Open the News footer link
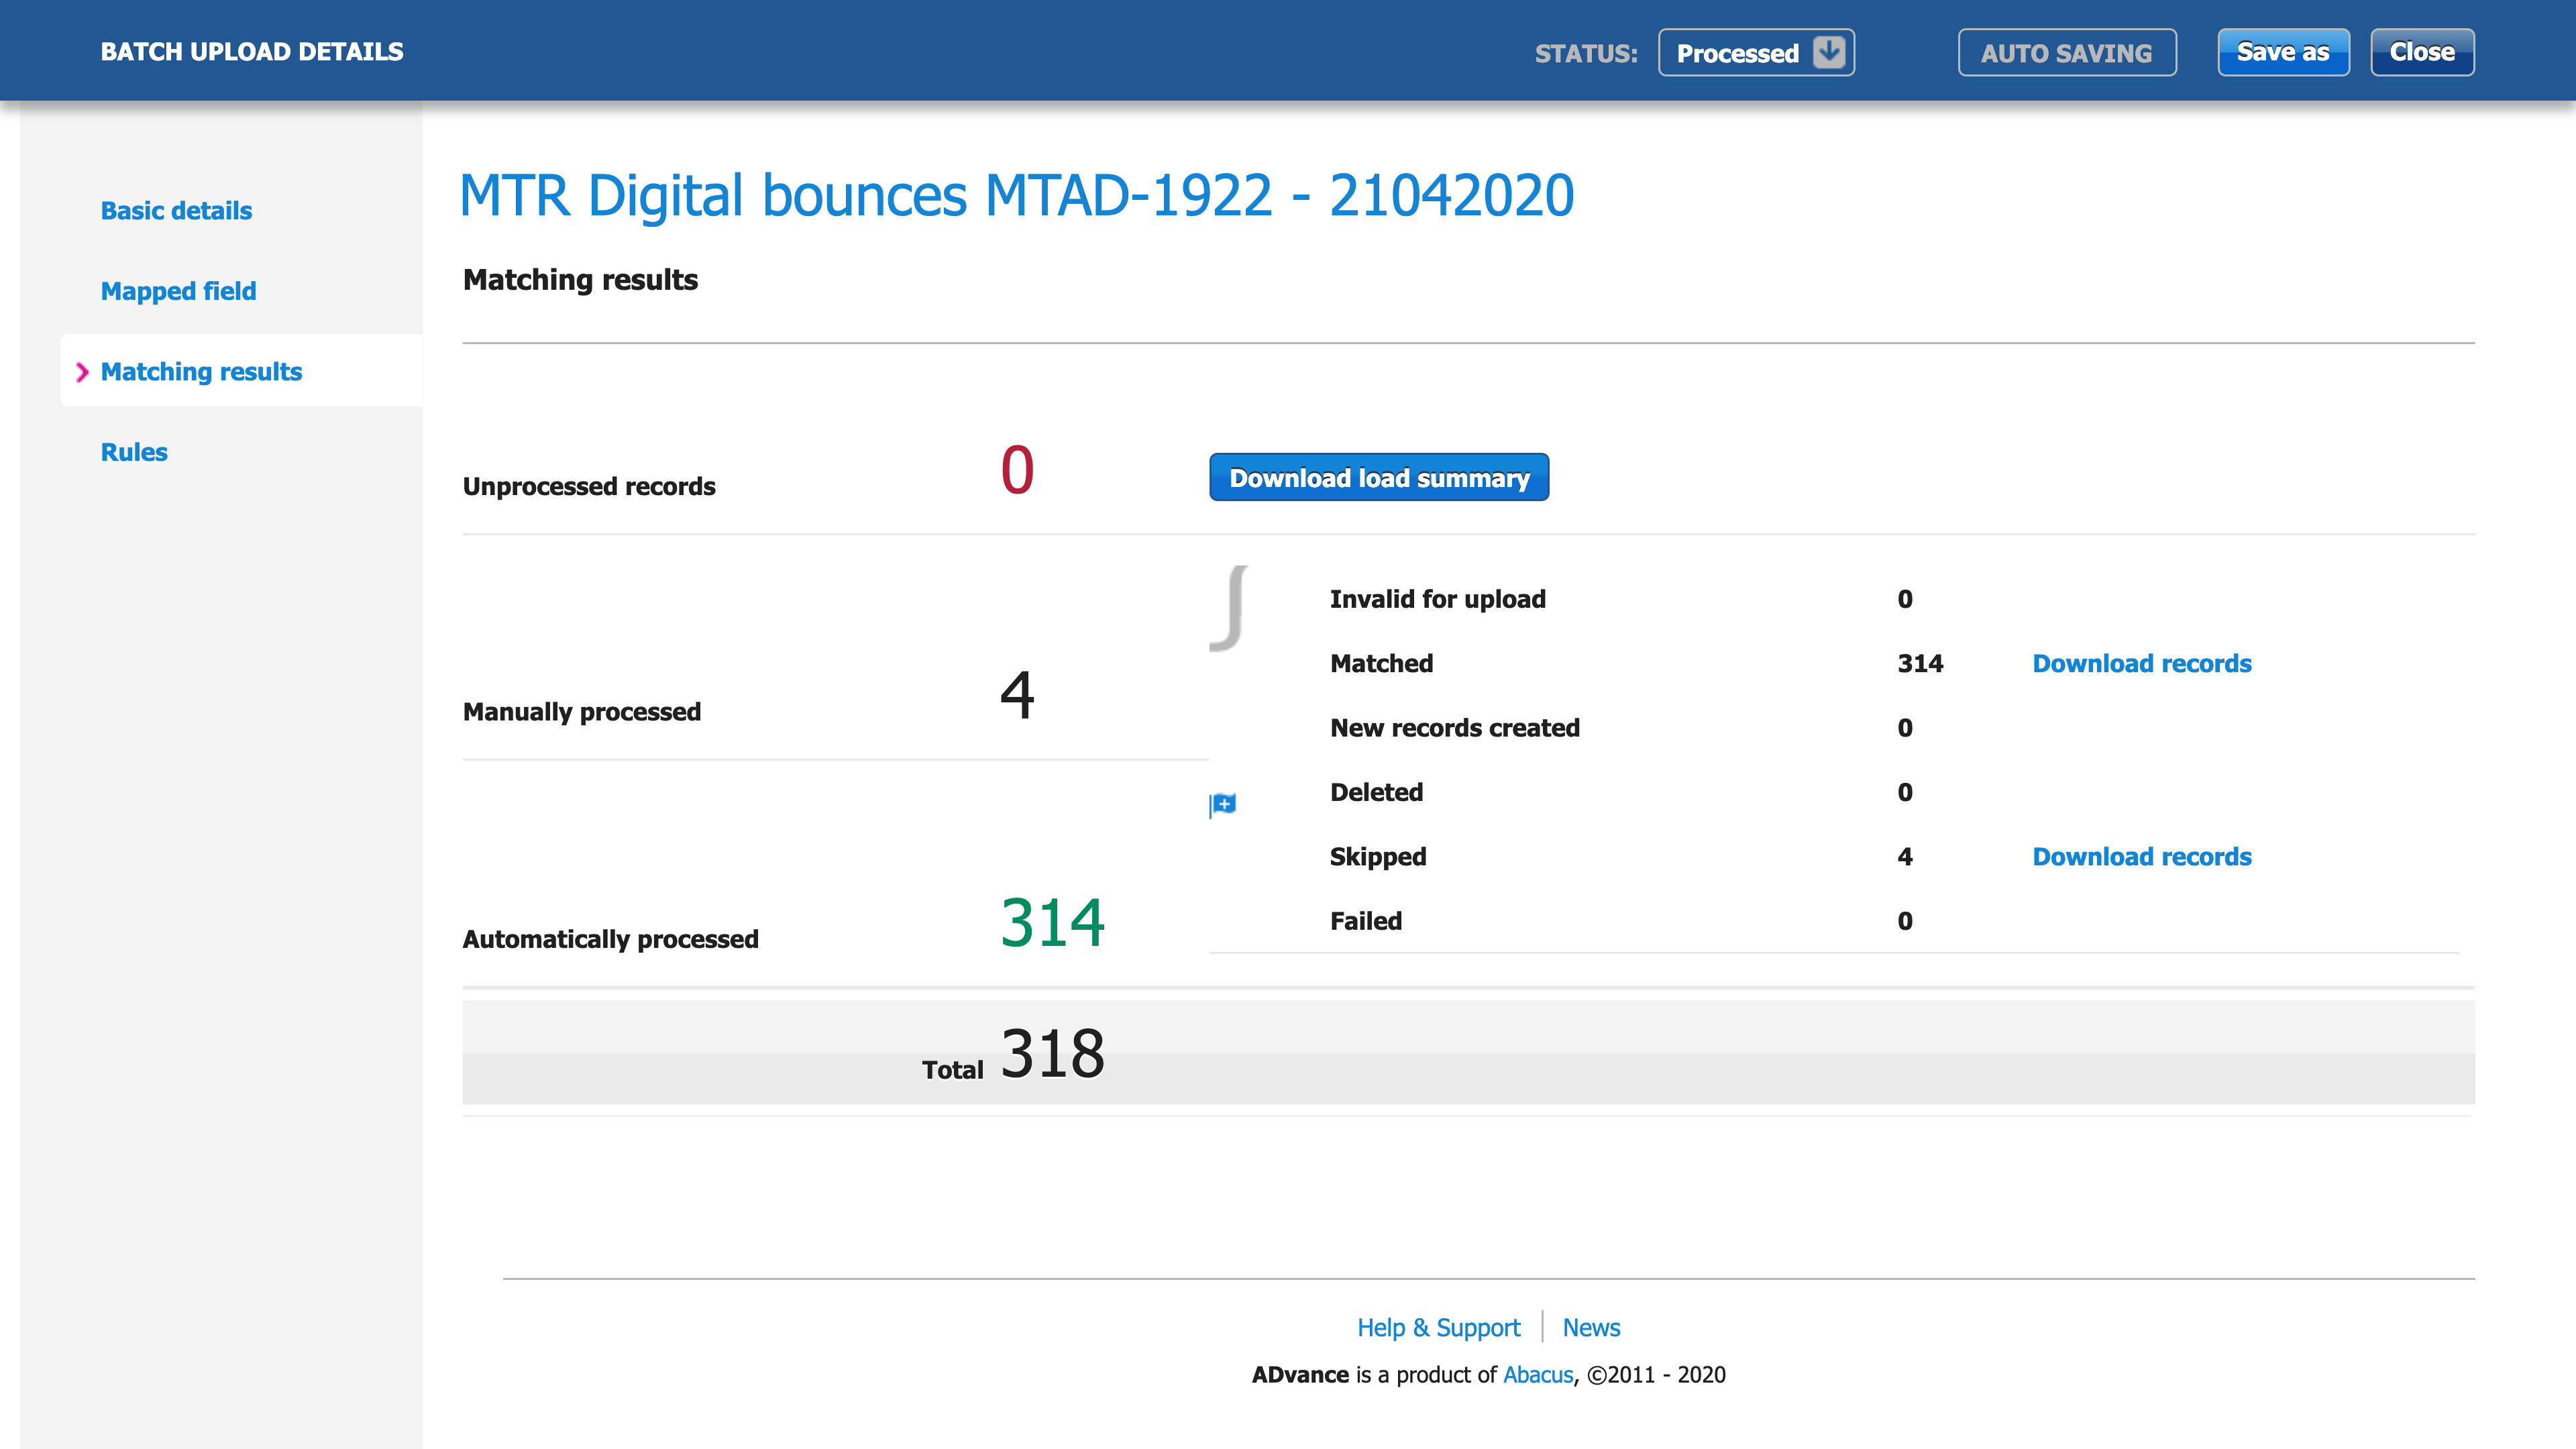The width and height of the screenshot is (2576, 1449). (x=1591, y=1328)
